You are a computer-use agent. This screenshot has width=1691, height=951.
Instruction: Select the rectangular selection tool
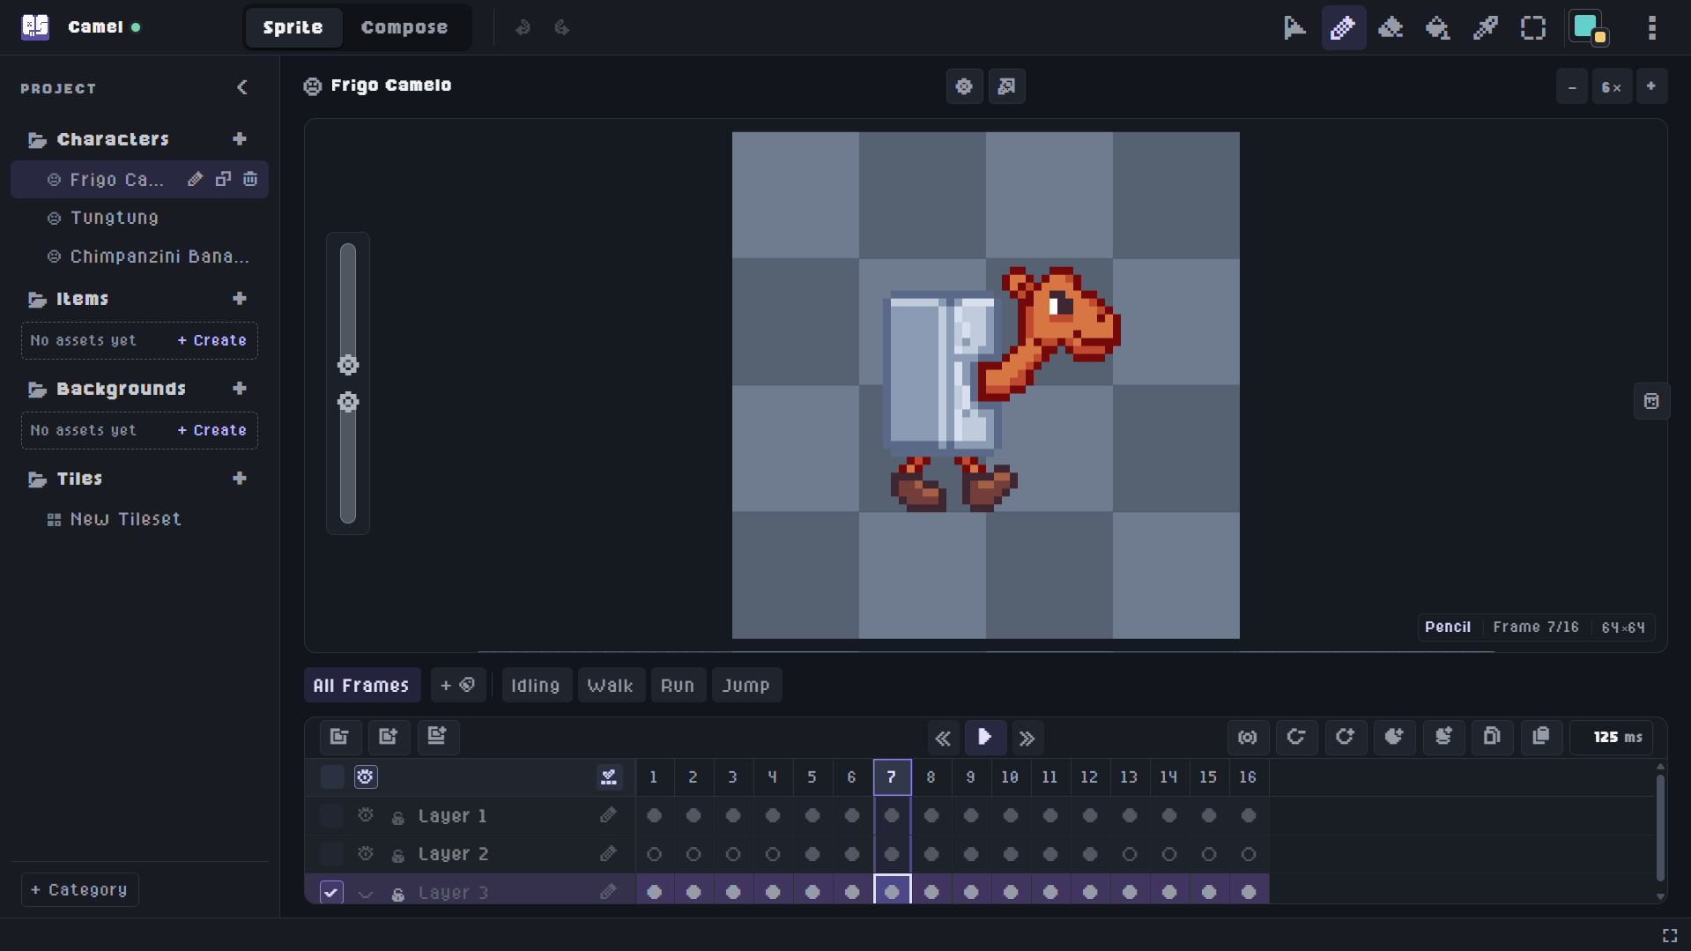point(1533,28)
